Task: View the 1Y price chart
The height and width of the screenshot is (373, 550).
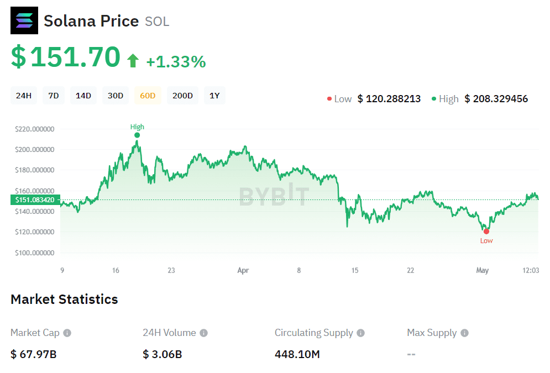Action: 214,96
